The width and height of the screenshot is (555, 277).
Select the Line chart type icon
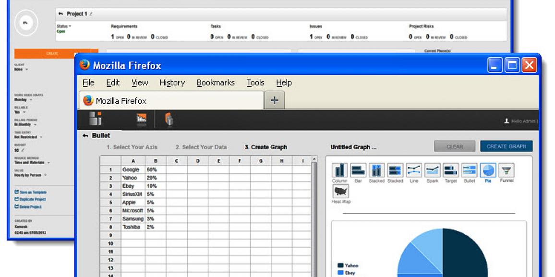click(414, 170)
